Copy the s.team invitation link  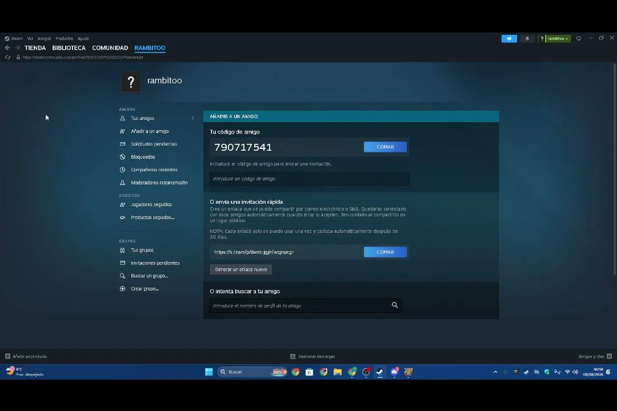coord(385,252)
